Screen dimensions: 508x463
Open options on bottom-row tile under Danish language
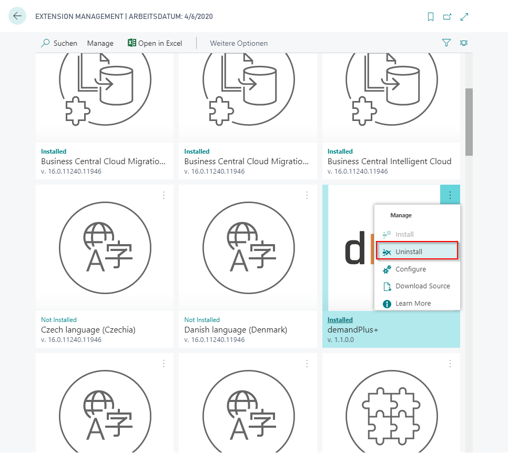[307, 364]
